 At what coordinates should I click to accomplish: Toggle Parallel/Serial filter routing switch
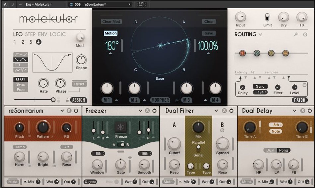(x=198, y=147)
